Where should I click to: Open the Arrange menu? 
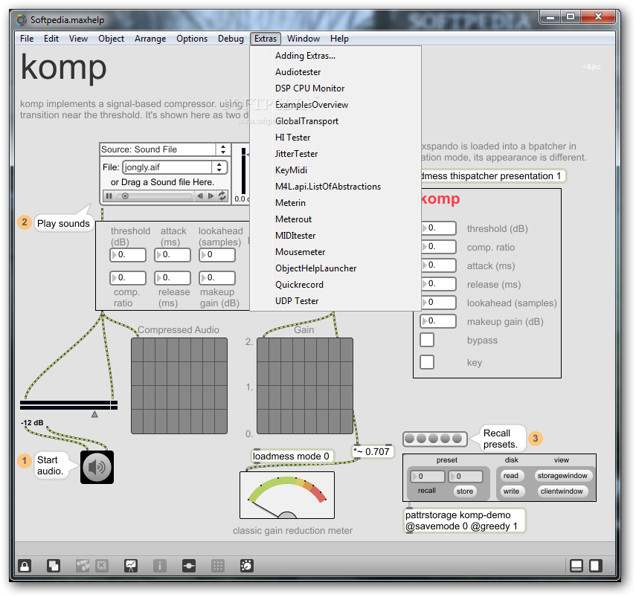[x=150, y=39]
